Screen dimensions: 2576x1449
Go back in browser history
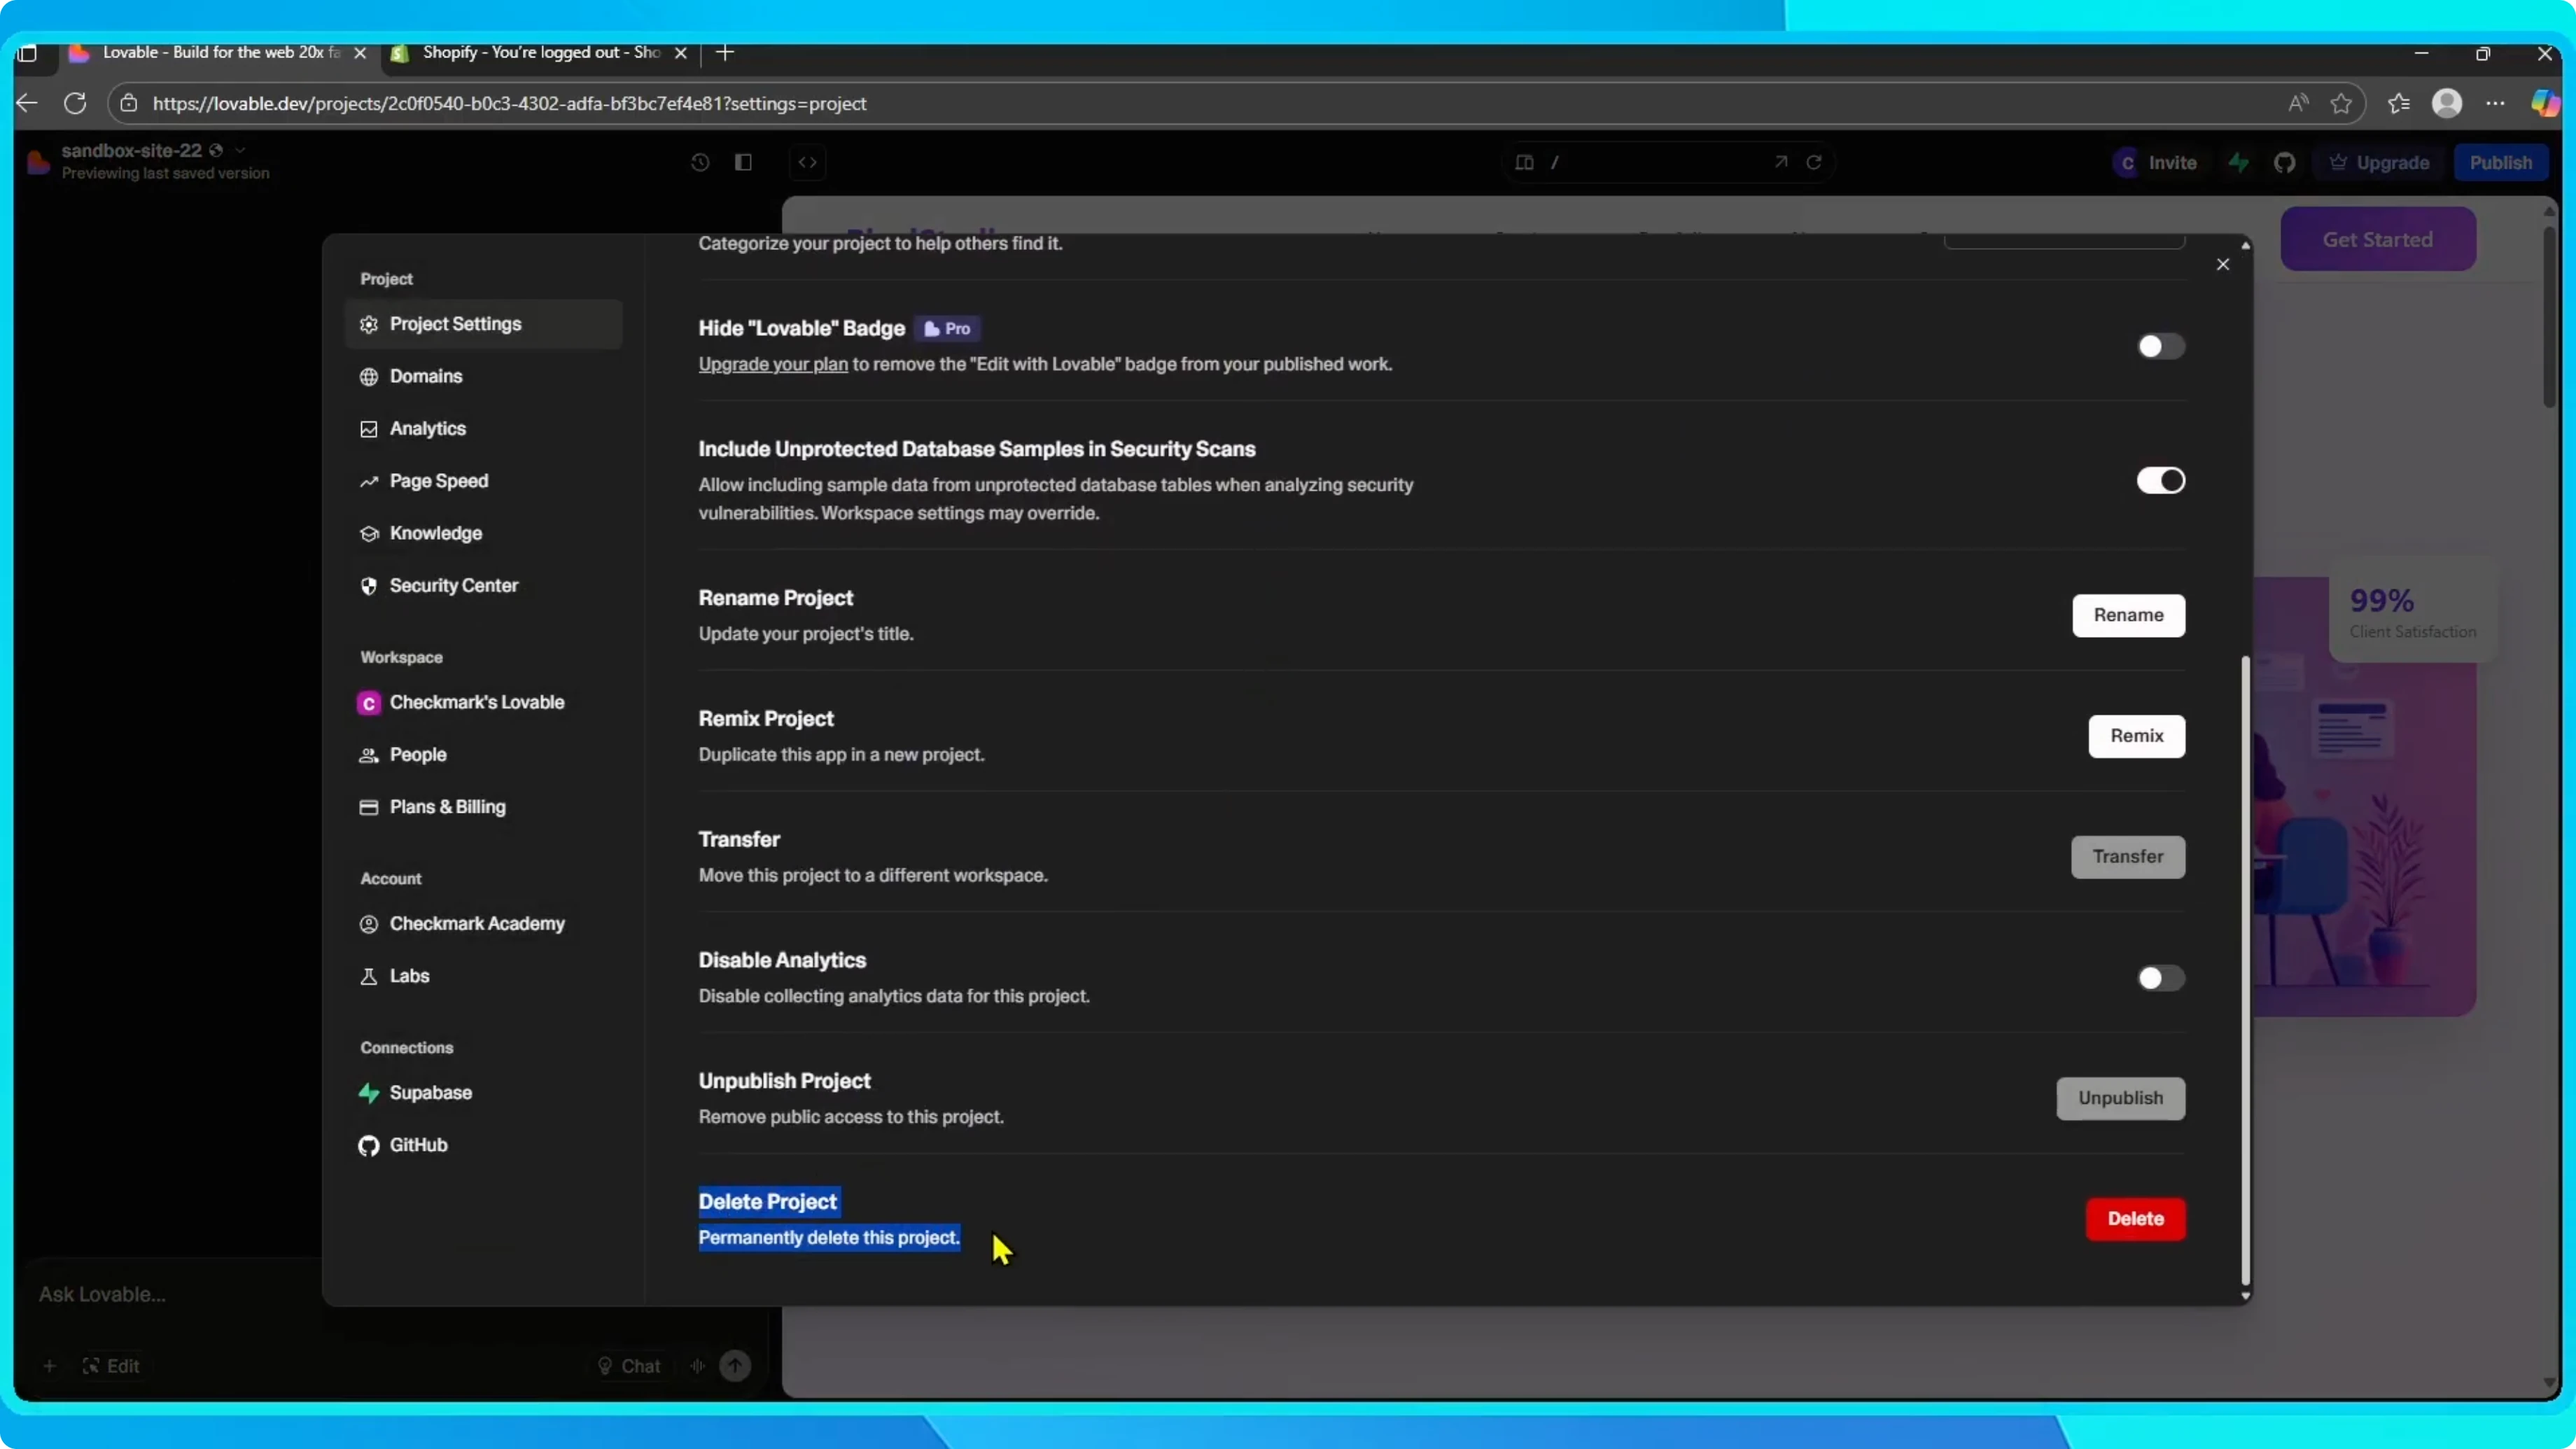(27, 103)
